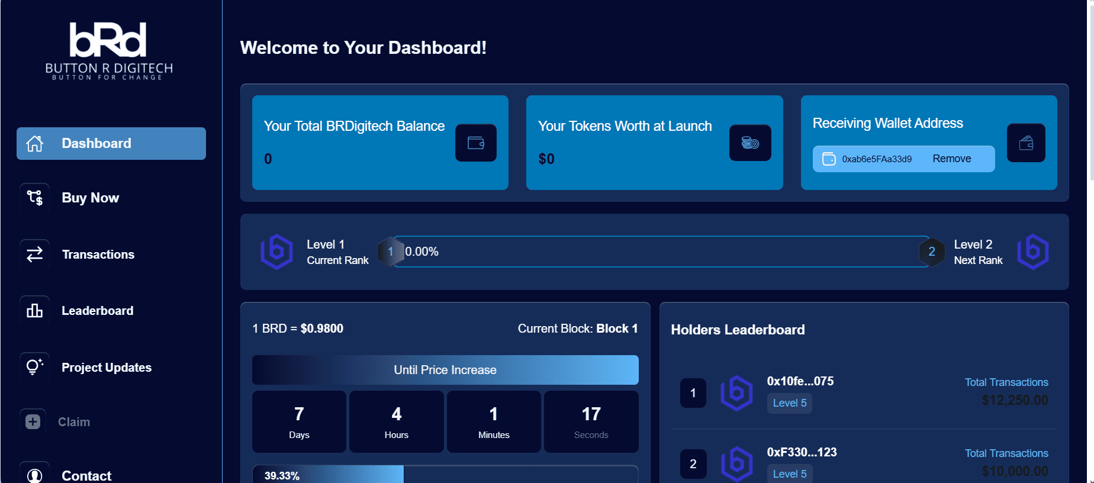Click the Until Price Increase banner

point(445,370)
